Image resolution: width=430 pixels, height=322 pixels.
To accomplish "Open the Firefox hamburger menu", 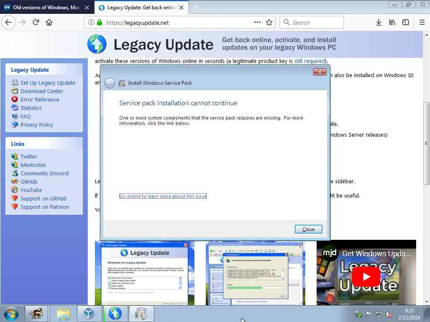I will point(422,23).
